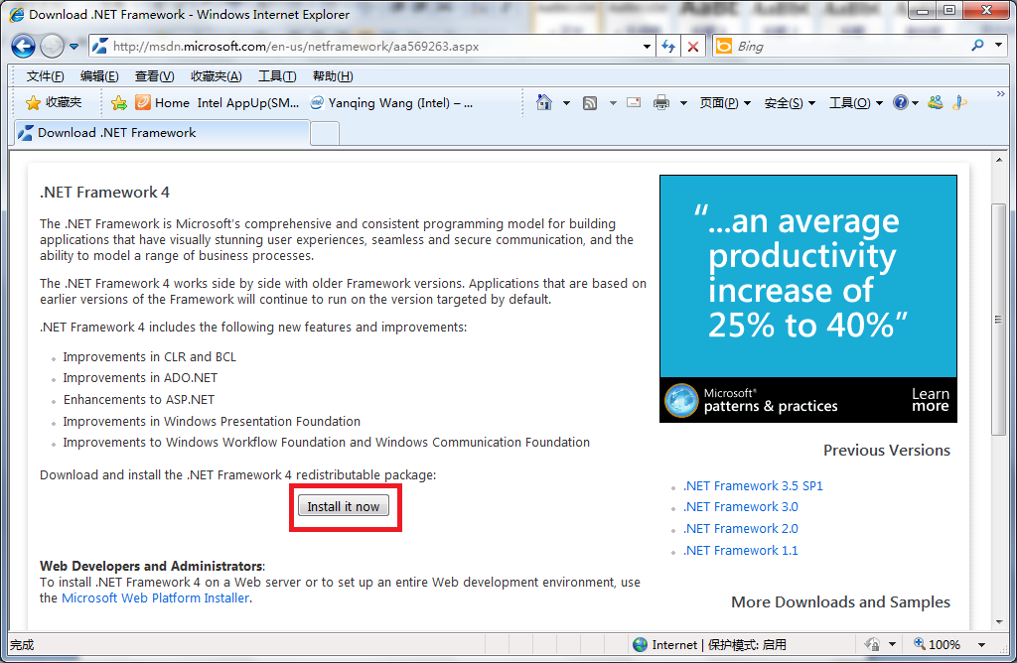
Task: Open the 收藏夹(A) menu in menu bar
Action: (x=216, y=76)
